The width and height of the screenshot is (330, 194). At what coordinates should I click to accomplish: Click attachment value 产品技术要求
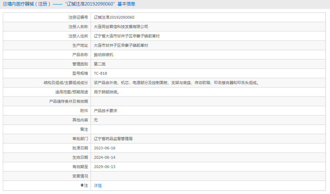click(x=106, y=111)
